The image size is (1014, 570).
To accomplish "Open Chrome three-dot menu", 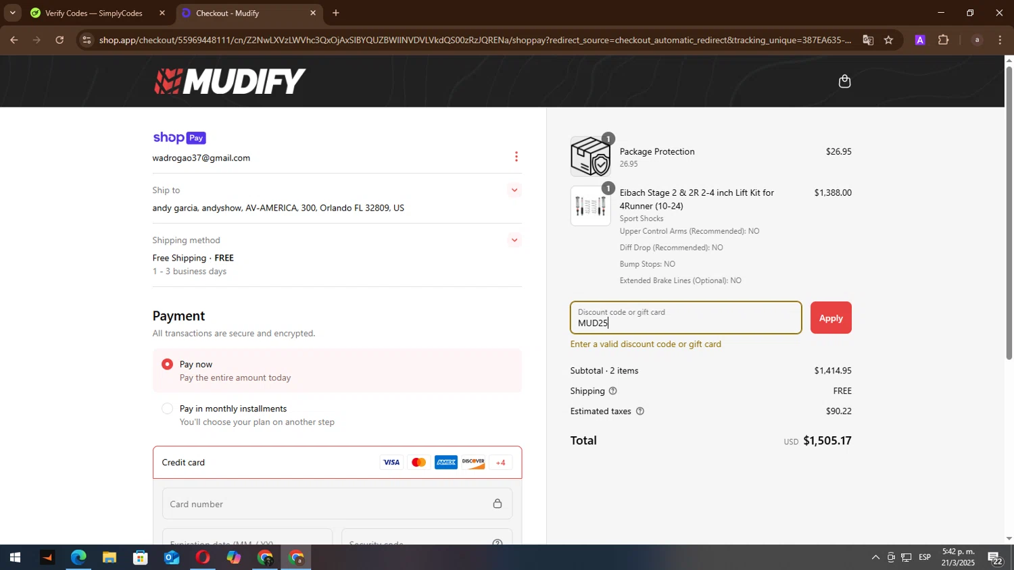I will [x=1000, y=41].
